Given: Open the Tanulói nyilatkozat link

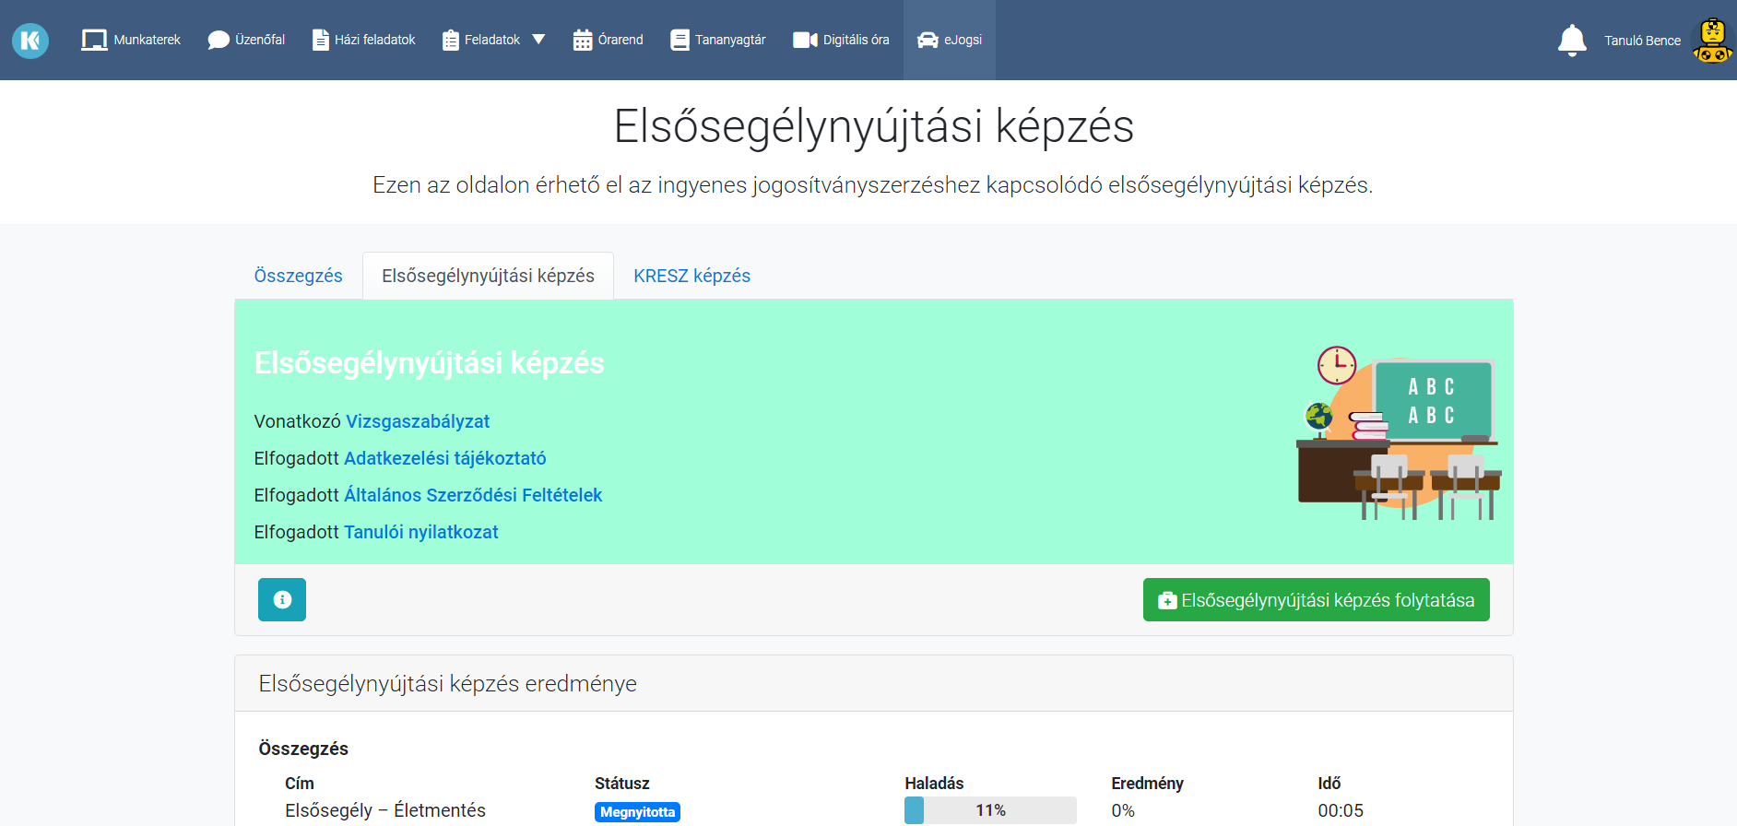Looking at the screenshot, I should (x=421, y=532).
